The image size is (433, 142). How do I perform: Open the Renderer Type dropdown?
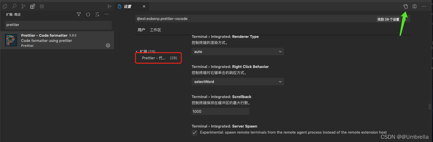(x=238, y=51)
